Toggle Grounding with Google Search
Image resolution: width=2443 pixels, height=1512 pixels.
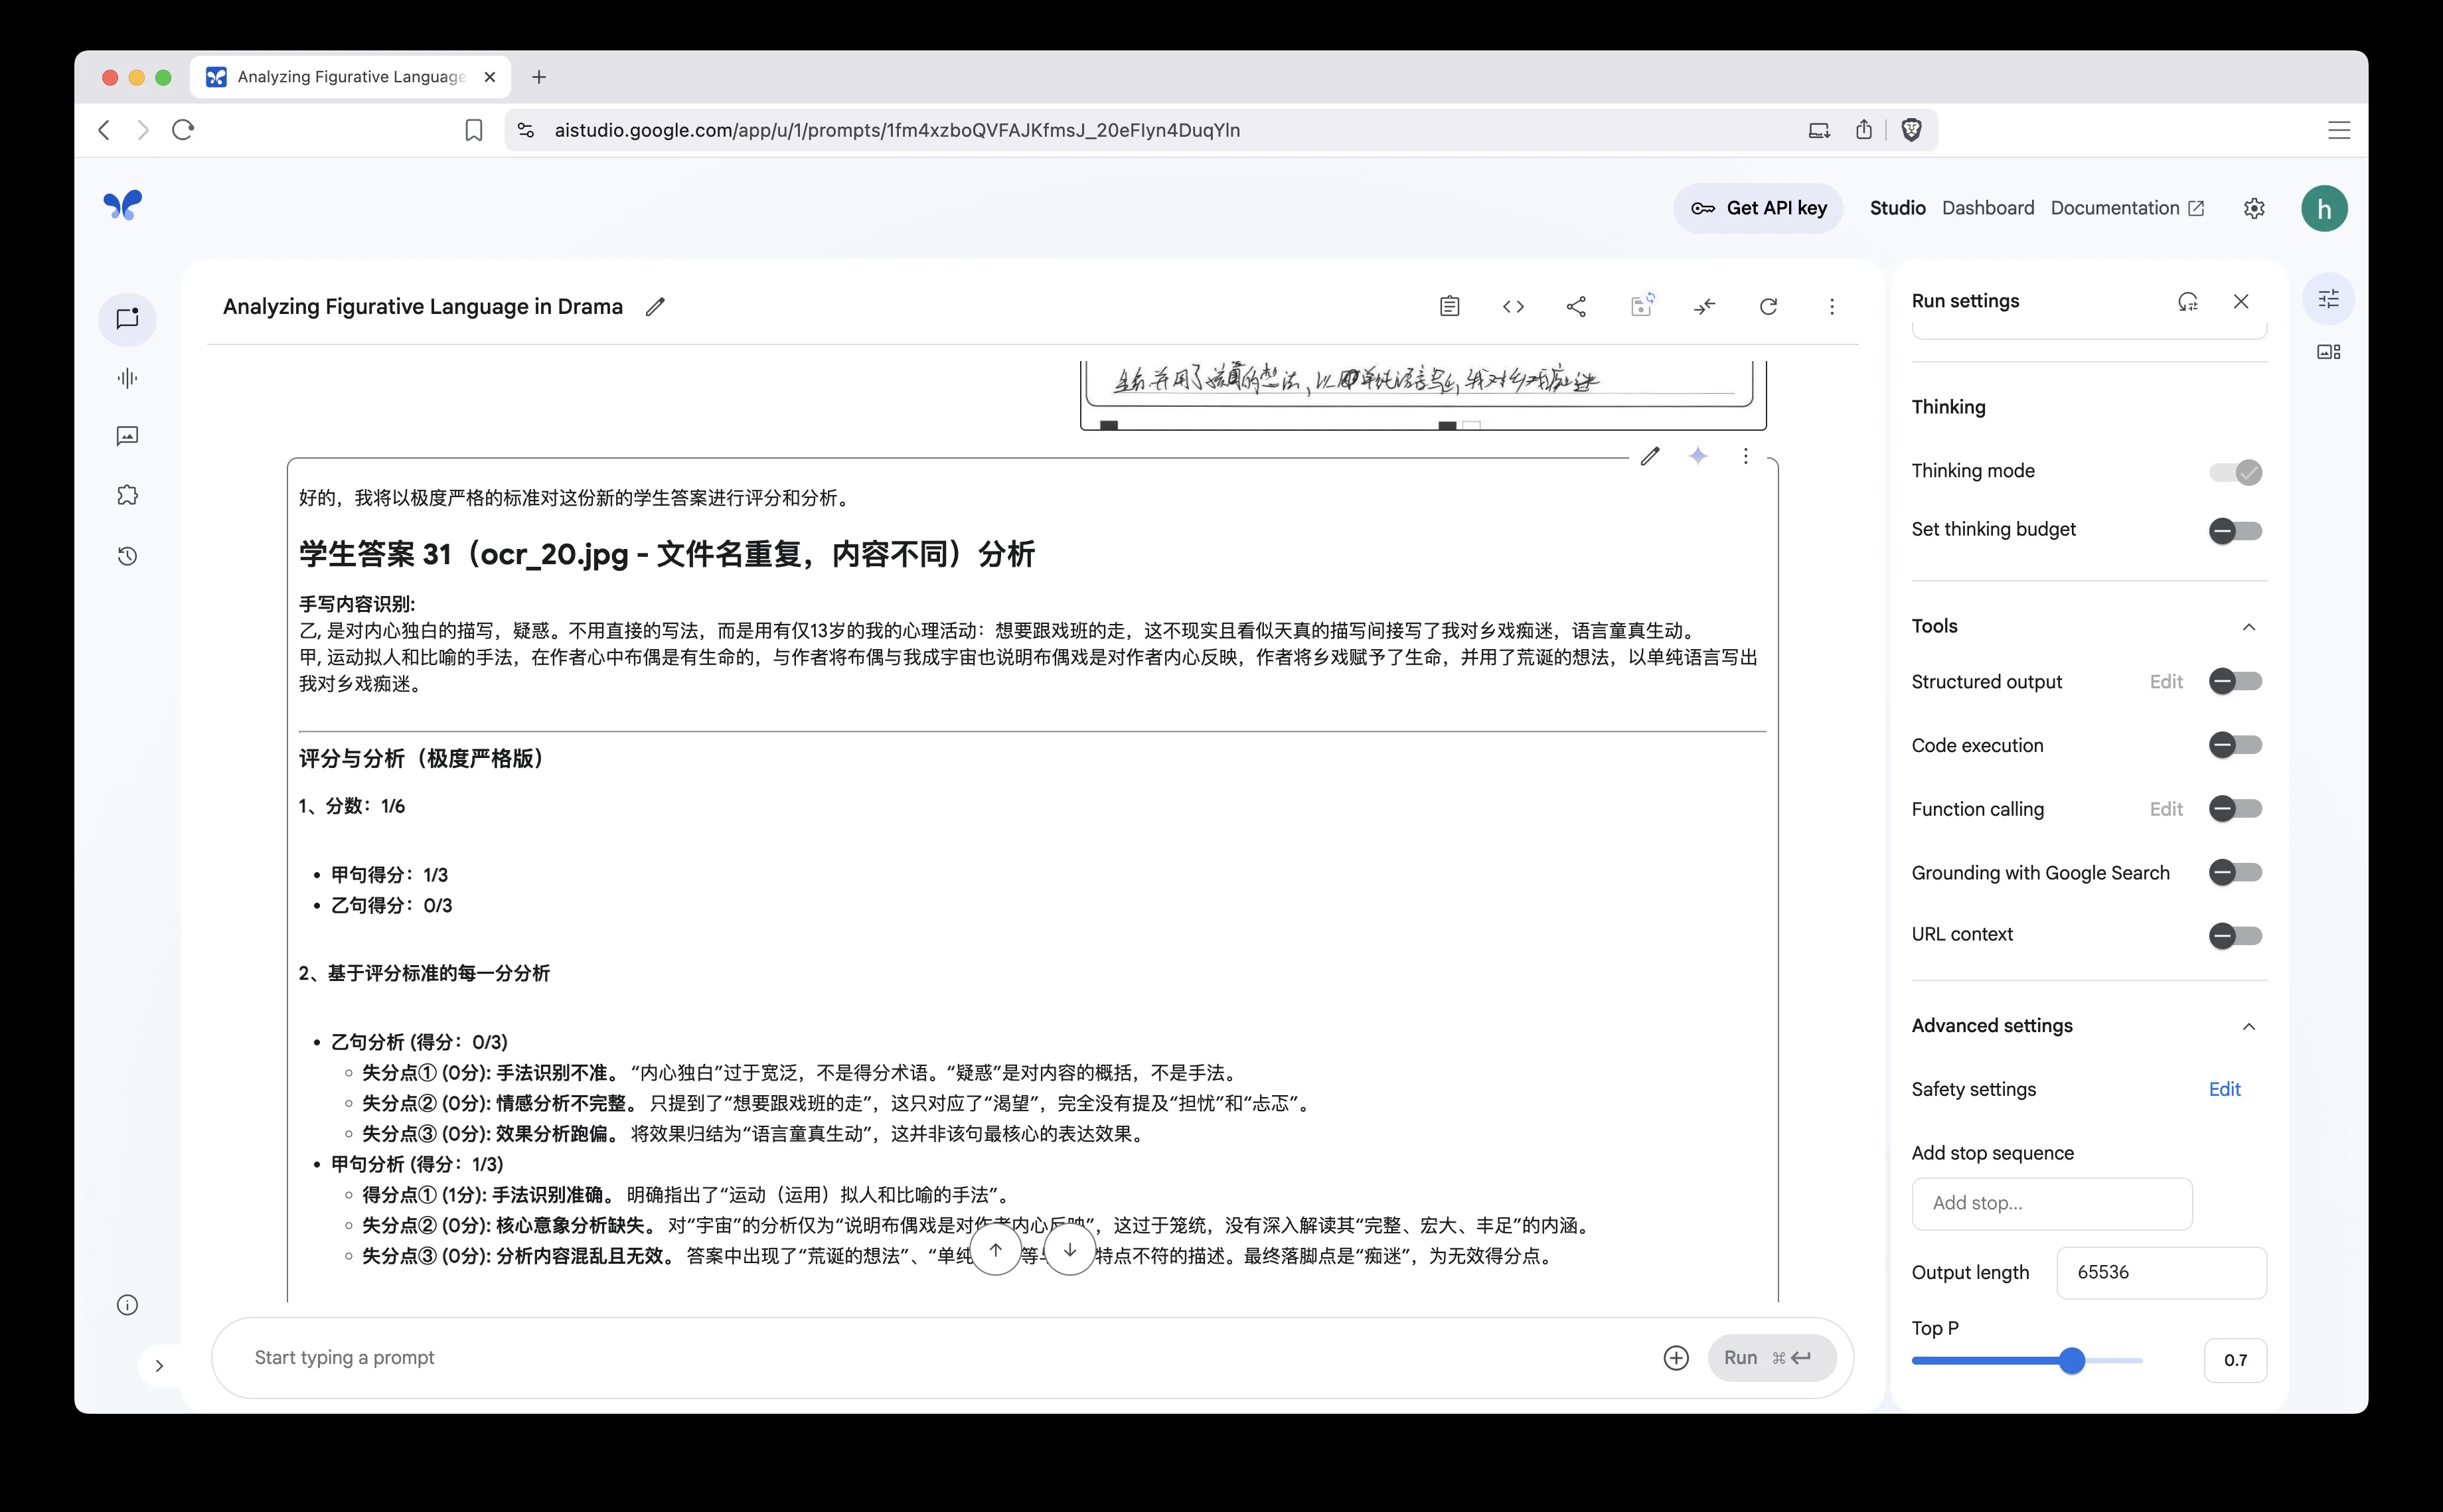[2236, 872]
